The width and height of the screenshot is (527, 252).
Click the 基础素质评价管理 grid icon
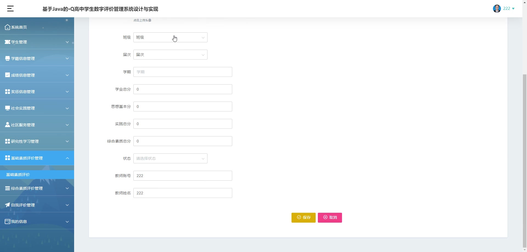click(7, 158)
